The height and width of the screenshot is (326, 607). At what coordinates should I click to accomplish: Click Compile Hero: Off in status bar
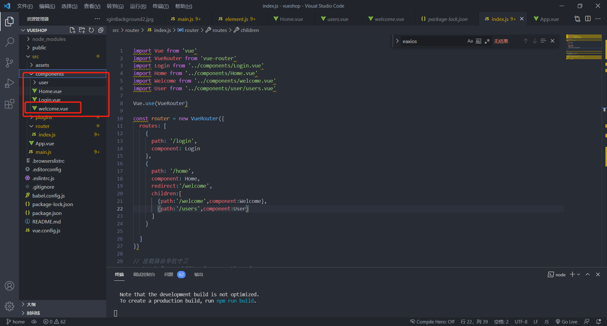click(x=432, y=322)
